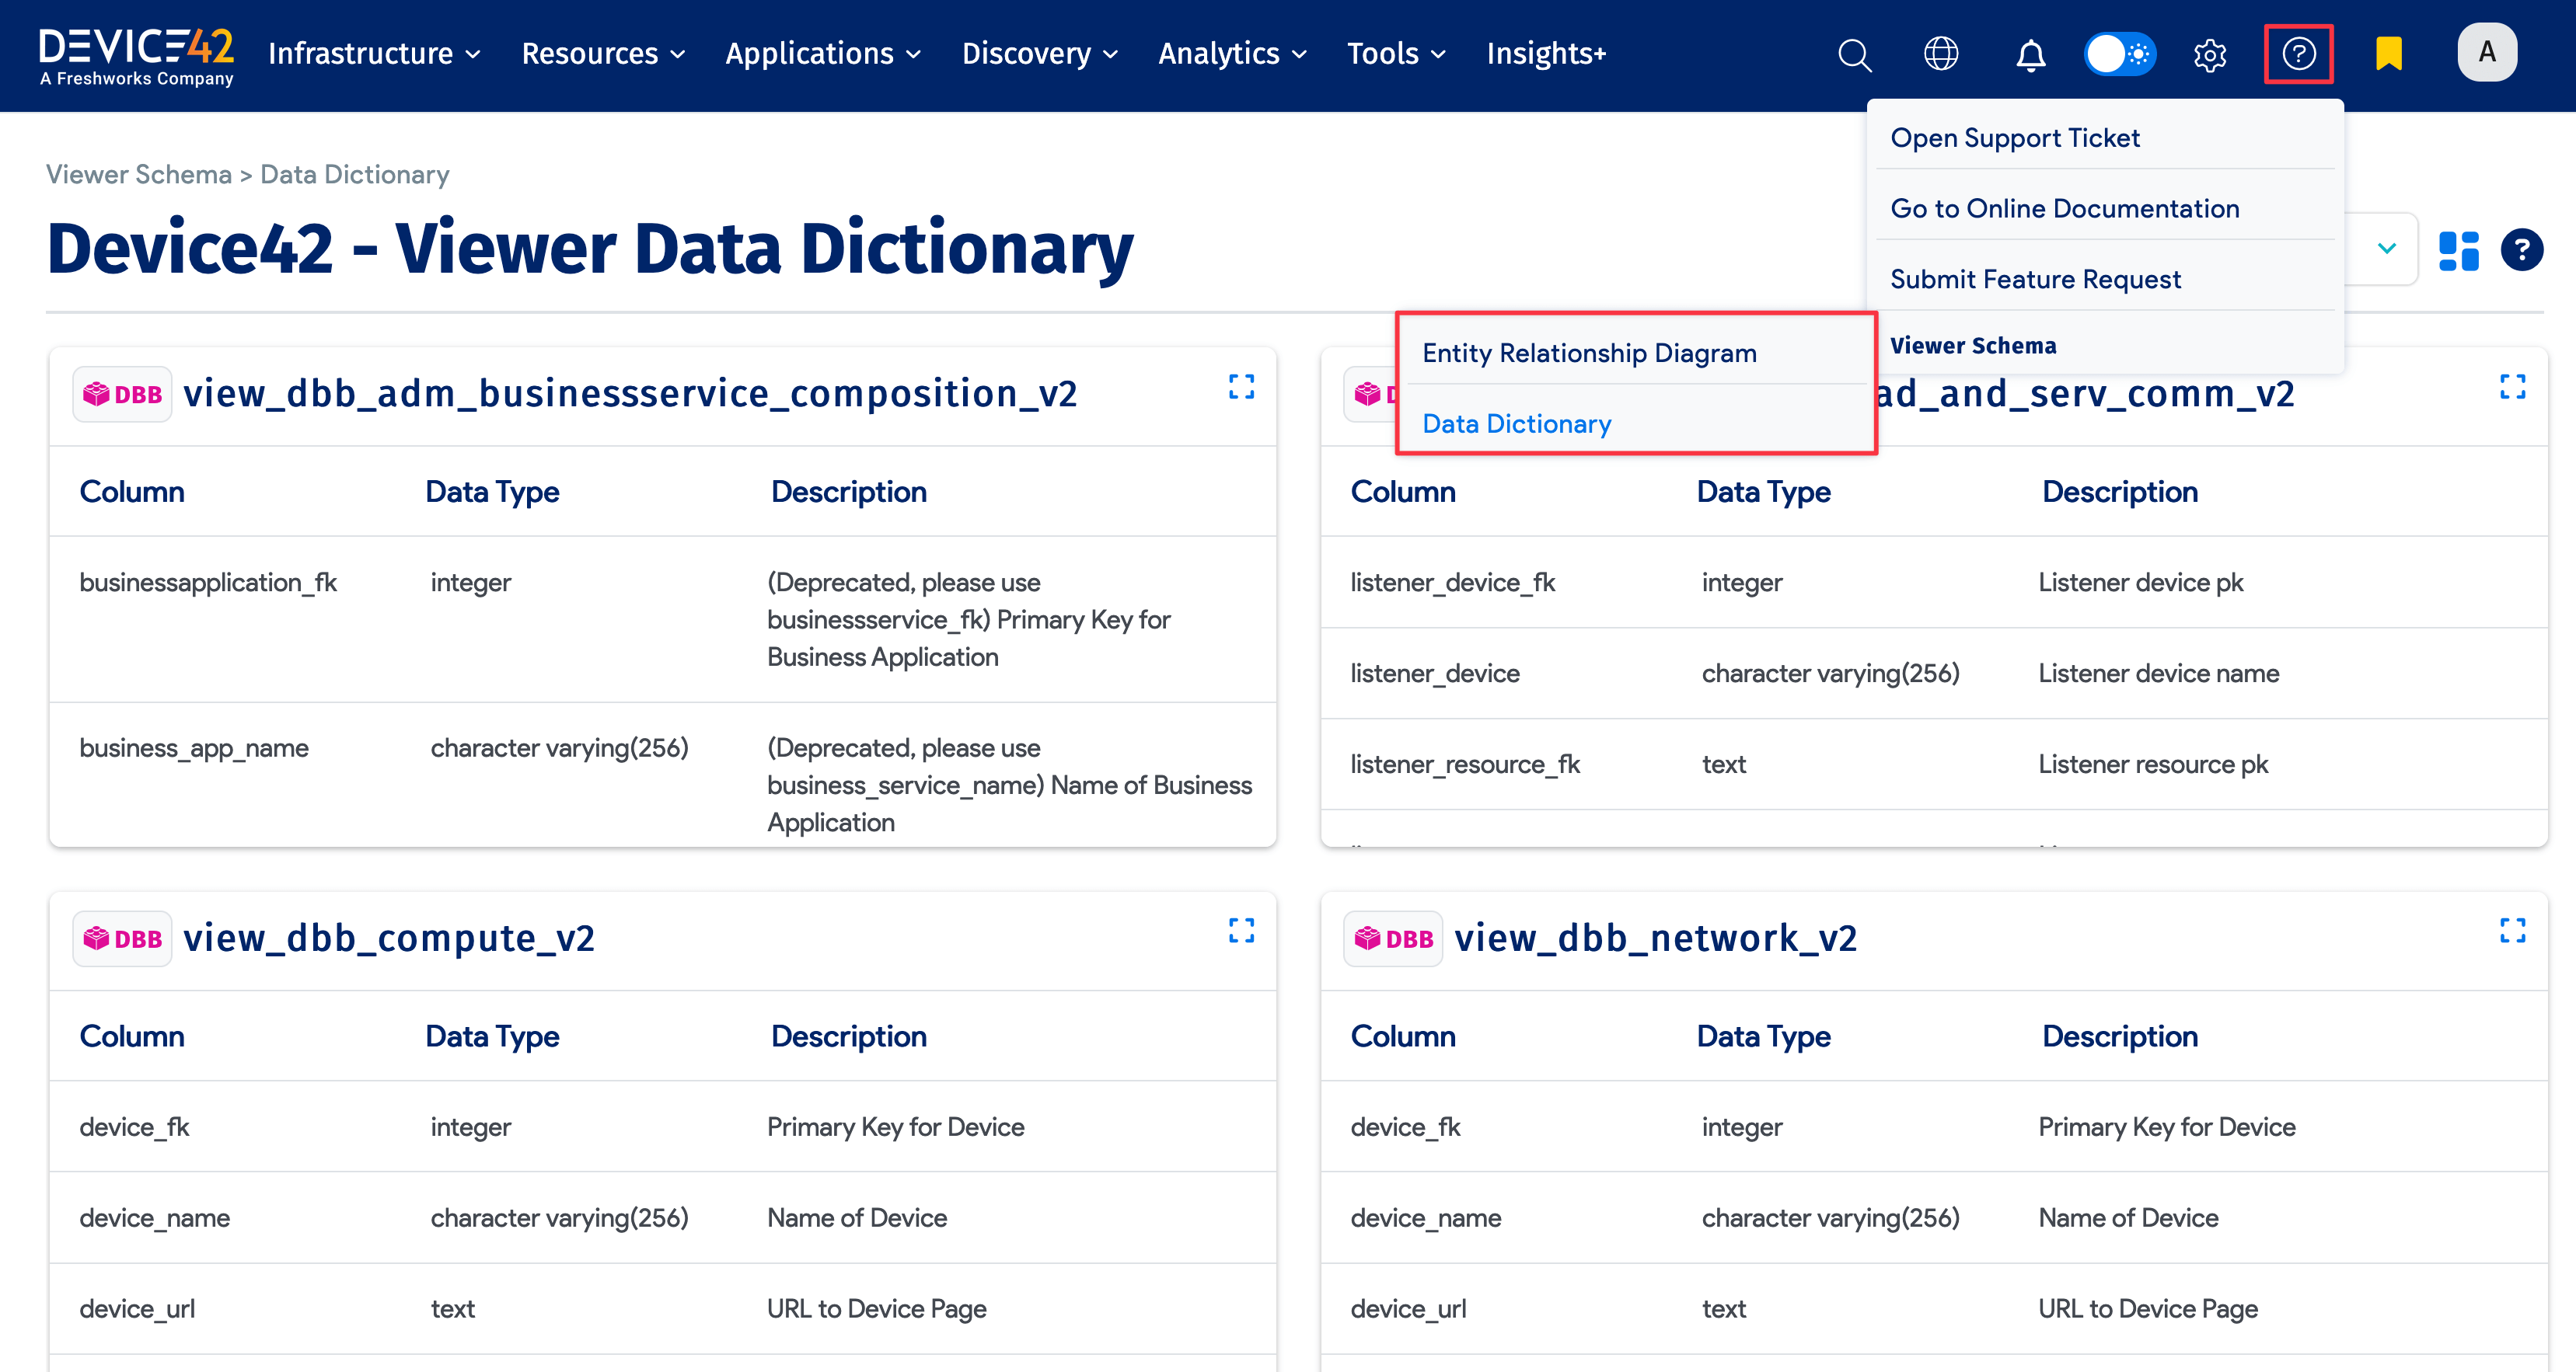Click the globe language icon
The height and width of the screenshot is (1372, 2576).
pyautogui.click(x=1941, y=54)
